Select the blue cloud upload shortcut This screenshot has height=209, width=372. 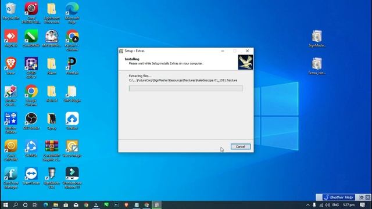[x=72, y=121]
